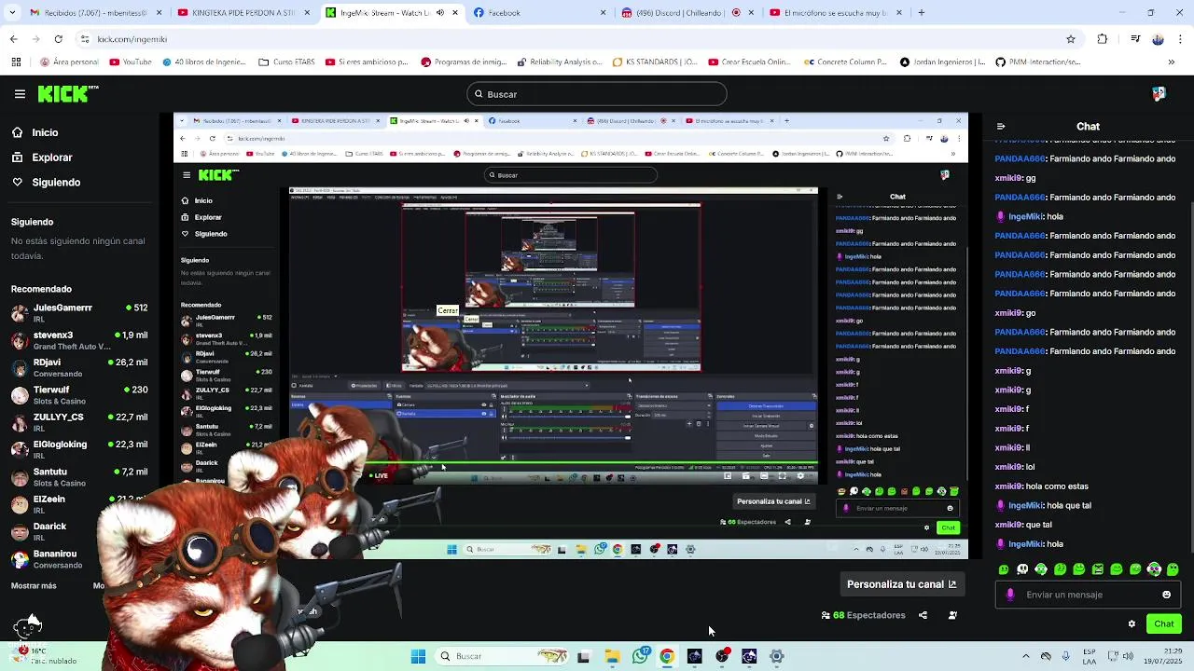1194x671 pixels.
Task: Open Santutu recommended channel
Action: point(79,477)
